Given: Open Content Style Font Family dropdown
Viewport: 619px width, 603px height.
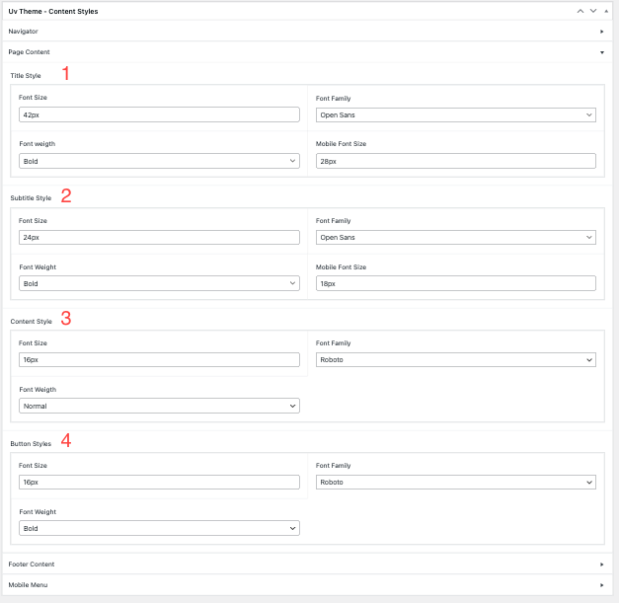Looking at the screenshot, I should click(455, 360).
